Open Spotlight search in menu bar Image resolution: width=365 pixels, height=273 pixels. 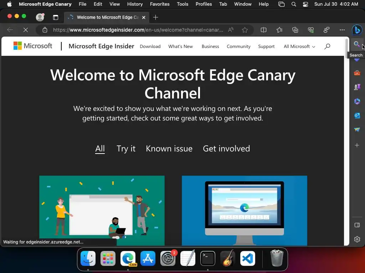(x=294, y=4)
